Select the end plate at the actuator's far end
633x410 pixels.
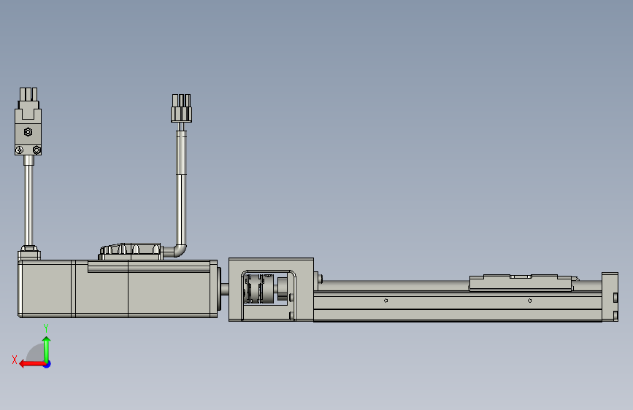610,297
